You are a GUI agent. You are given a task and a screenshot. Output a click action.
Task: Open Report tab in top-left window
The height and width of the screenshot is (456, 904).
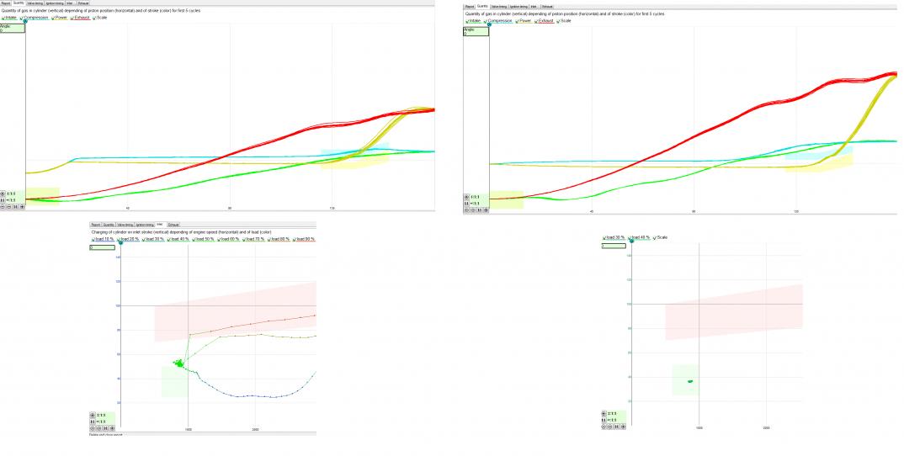point(7,3)
